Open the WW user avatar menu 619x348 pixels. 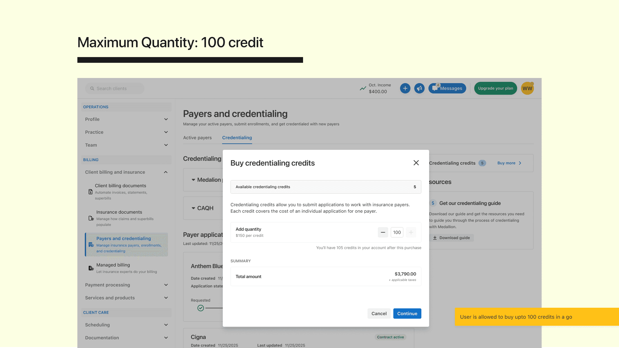tap(527, 88)
